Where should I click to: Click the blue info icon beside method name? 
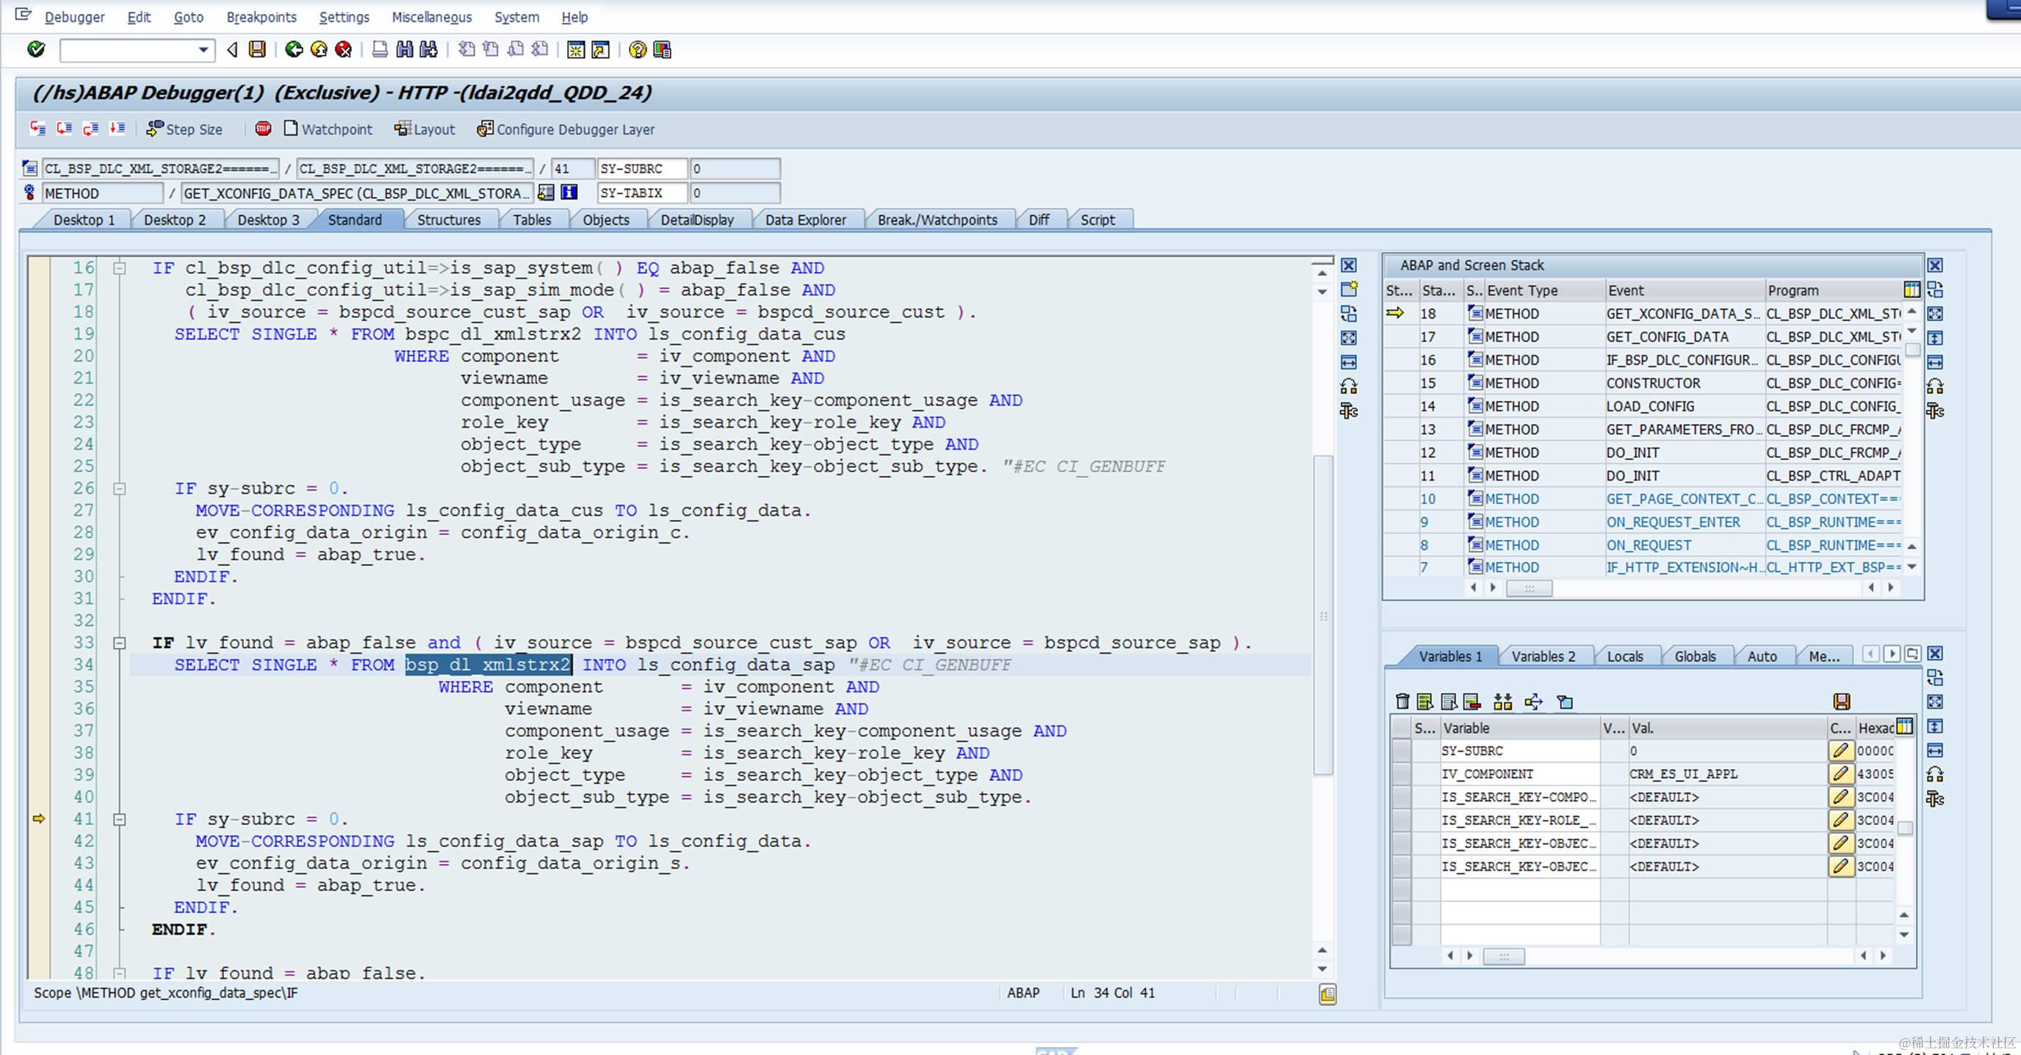pyautogui.click(x=569, y=192)
